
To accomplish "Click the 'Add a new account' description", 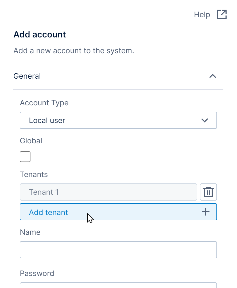I will click(74, 51).
